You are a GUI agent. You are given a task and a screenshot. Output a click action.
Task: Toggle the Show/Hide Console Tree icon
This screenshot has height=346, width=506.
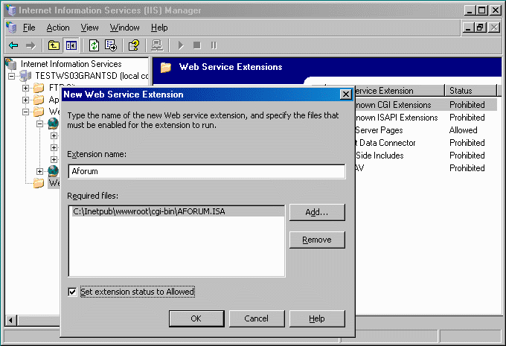pos(71,45)
